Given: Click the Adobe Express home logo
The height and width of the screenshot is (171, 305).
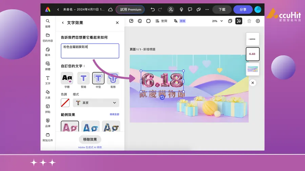Looking at the screenshot, I should click(48, 9).
